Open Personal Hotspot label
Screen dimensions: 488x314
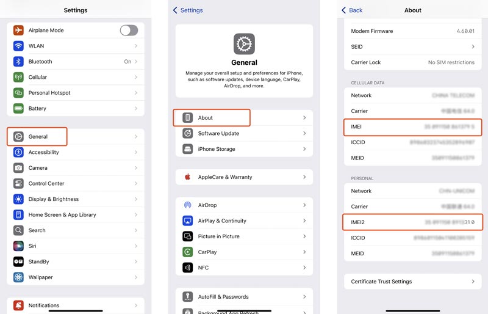pos(49,93)
